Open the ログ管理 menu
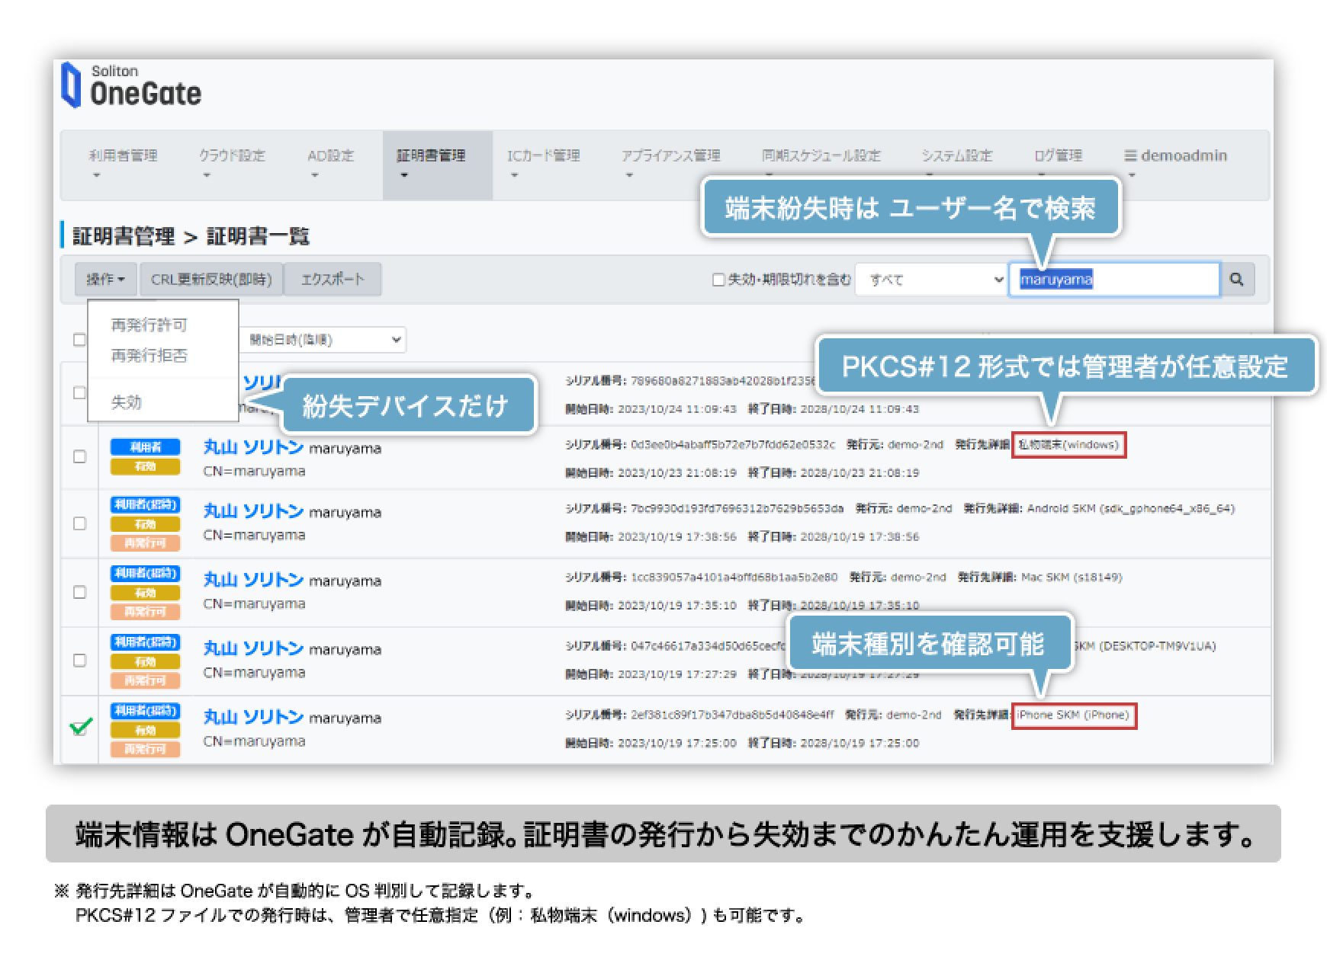The width and height of the screenshot is (1327, 960). click(x=1058, y=156)
